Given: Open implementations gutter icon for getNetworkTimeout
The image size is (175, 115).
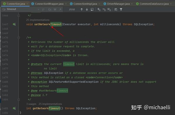Looking at the screenshot, I should pyautogui.click(x=14, y=108).
